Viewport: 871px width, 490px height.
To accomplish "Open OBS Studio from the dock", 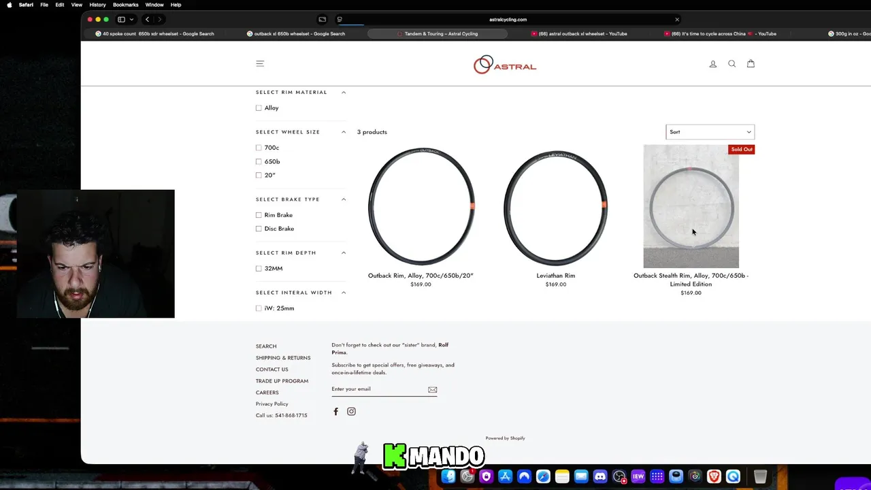I will (619, 476).
